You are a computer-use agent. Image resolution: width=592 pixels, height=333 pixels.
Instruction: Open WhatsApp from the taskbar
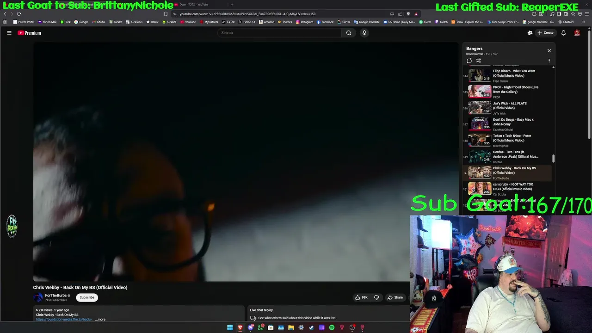pos(260,327)
